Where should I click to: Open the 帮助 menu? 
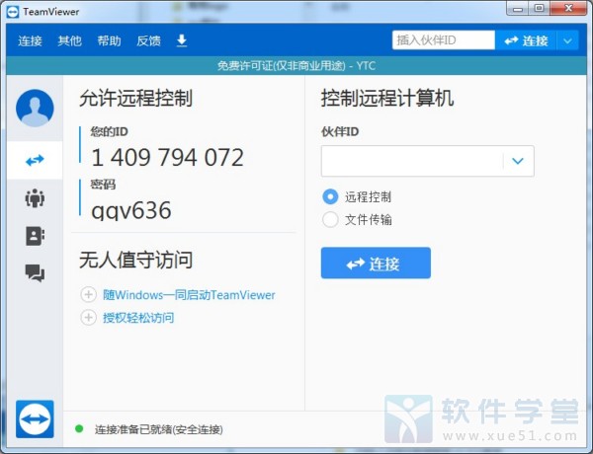109,40
